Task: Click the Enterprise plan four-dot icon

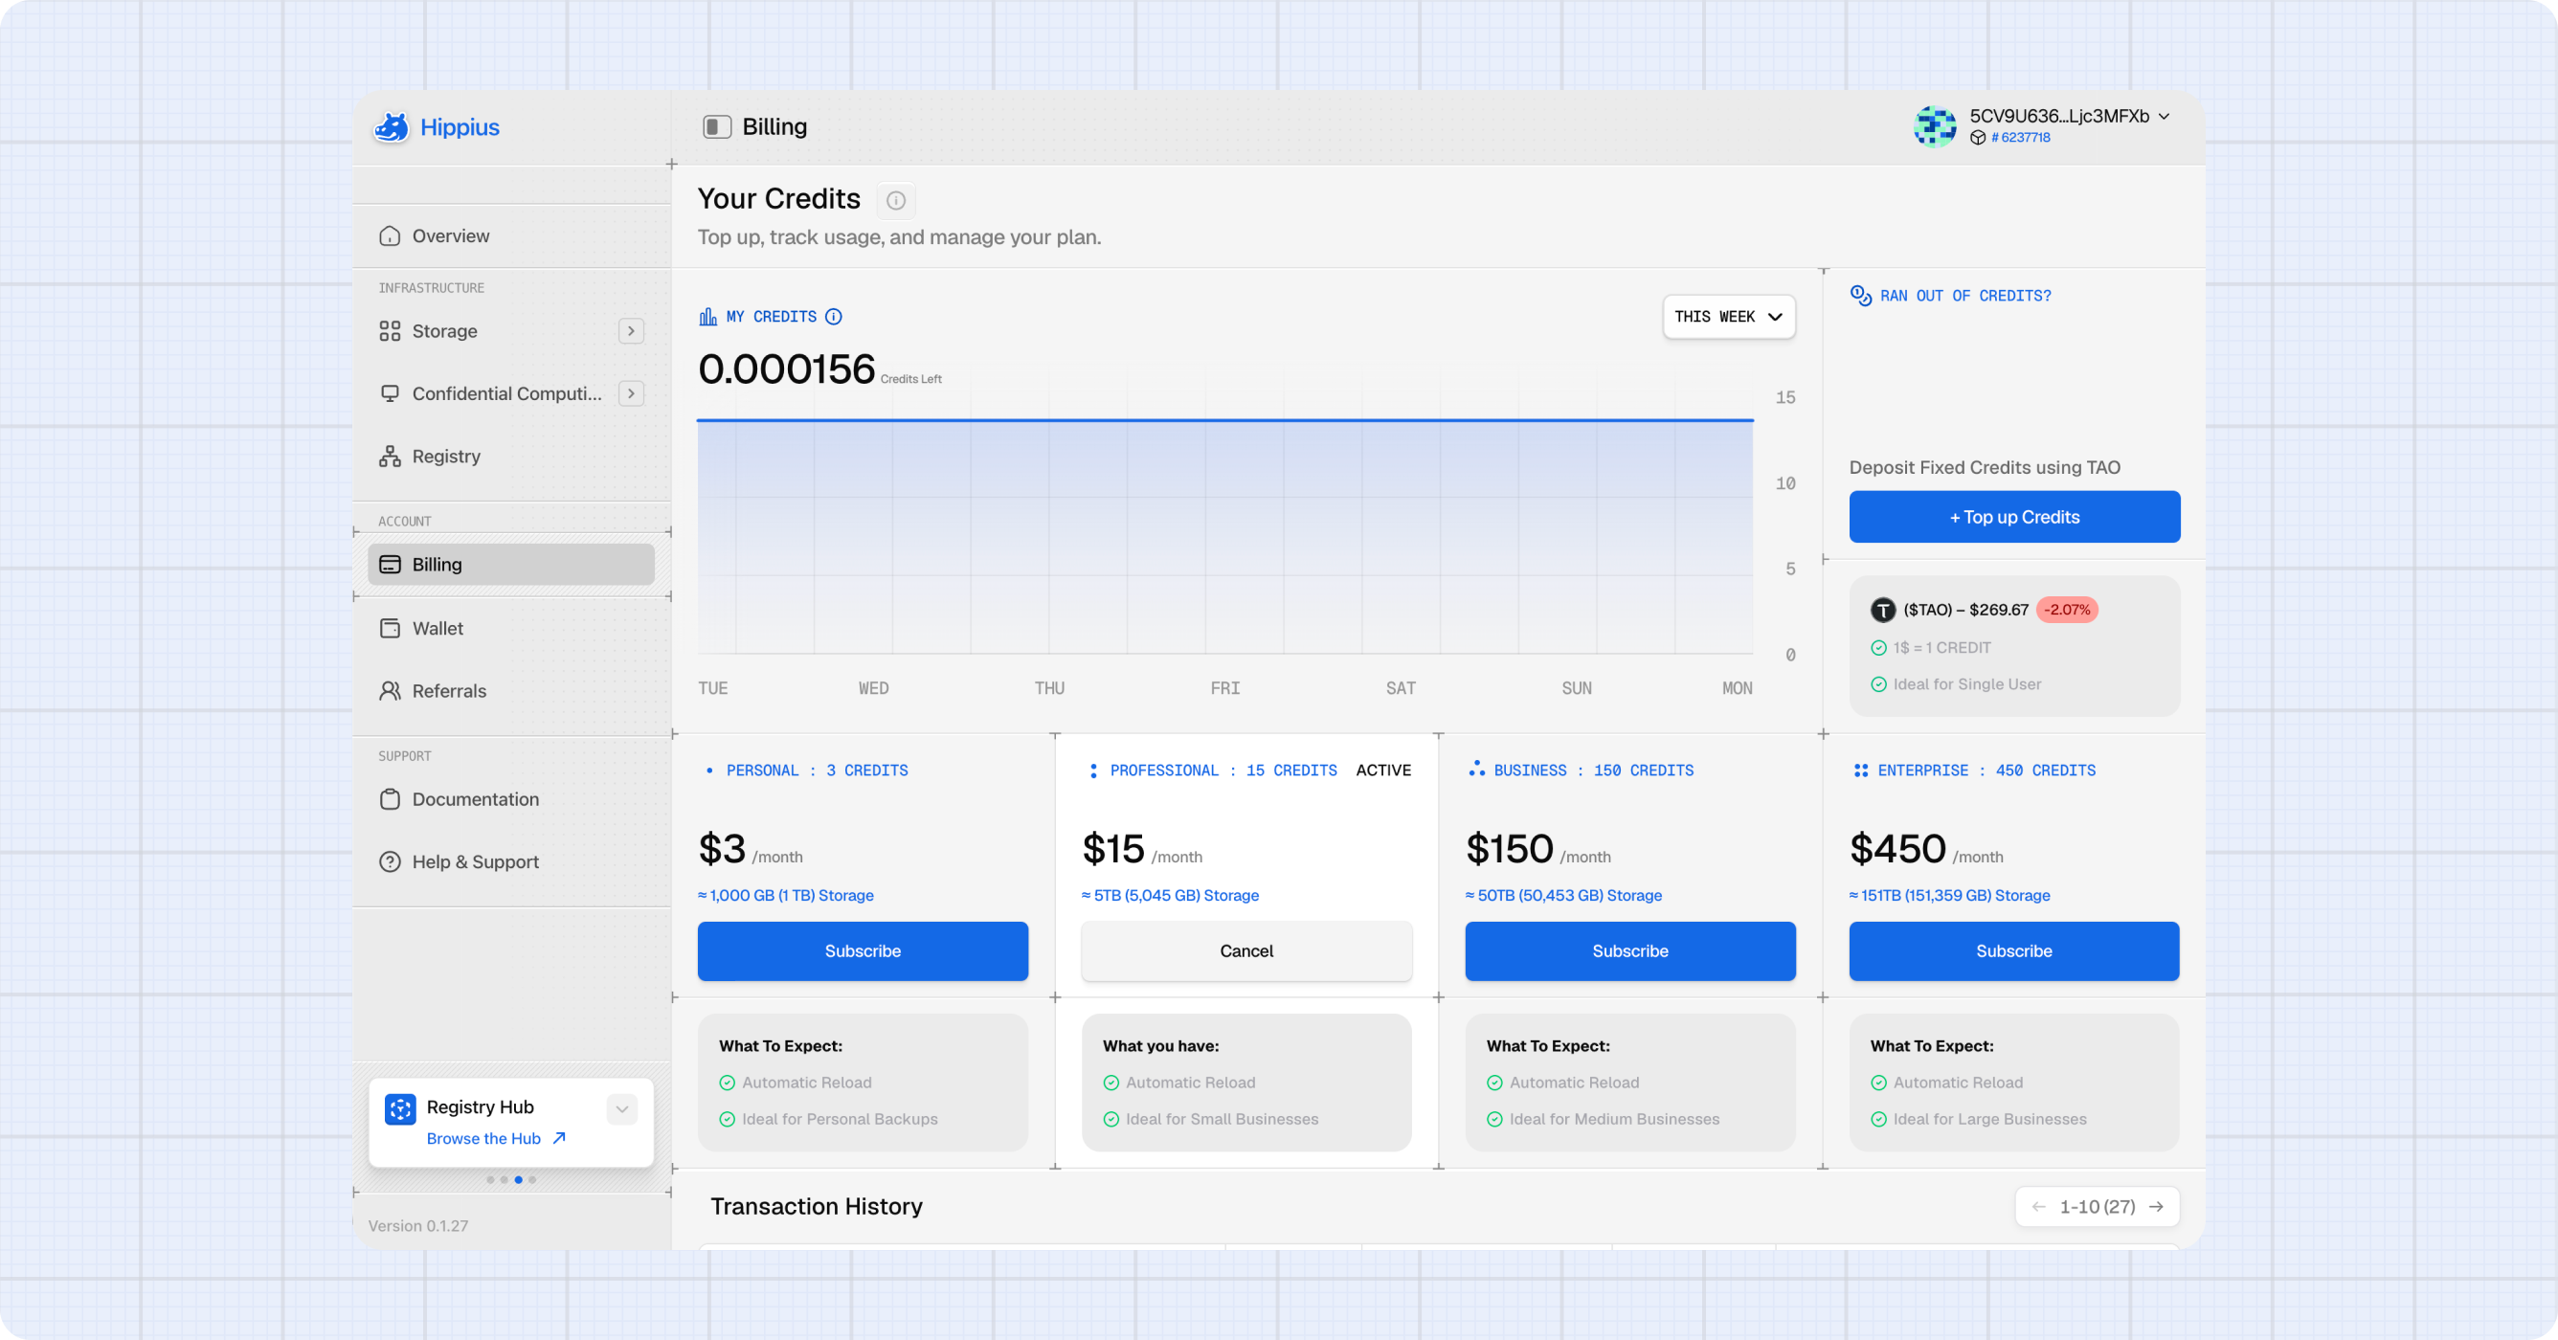Action: 1861,770
